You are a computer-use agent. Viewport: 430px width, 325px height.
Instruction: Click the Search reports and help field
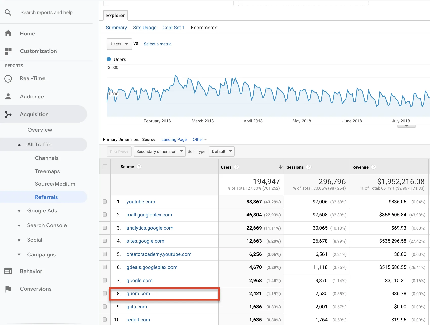point(47,12)
